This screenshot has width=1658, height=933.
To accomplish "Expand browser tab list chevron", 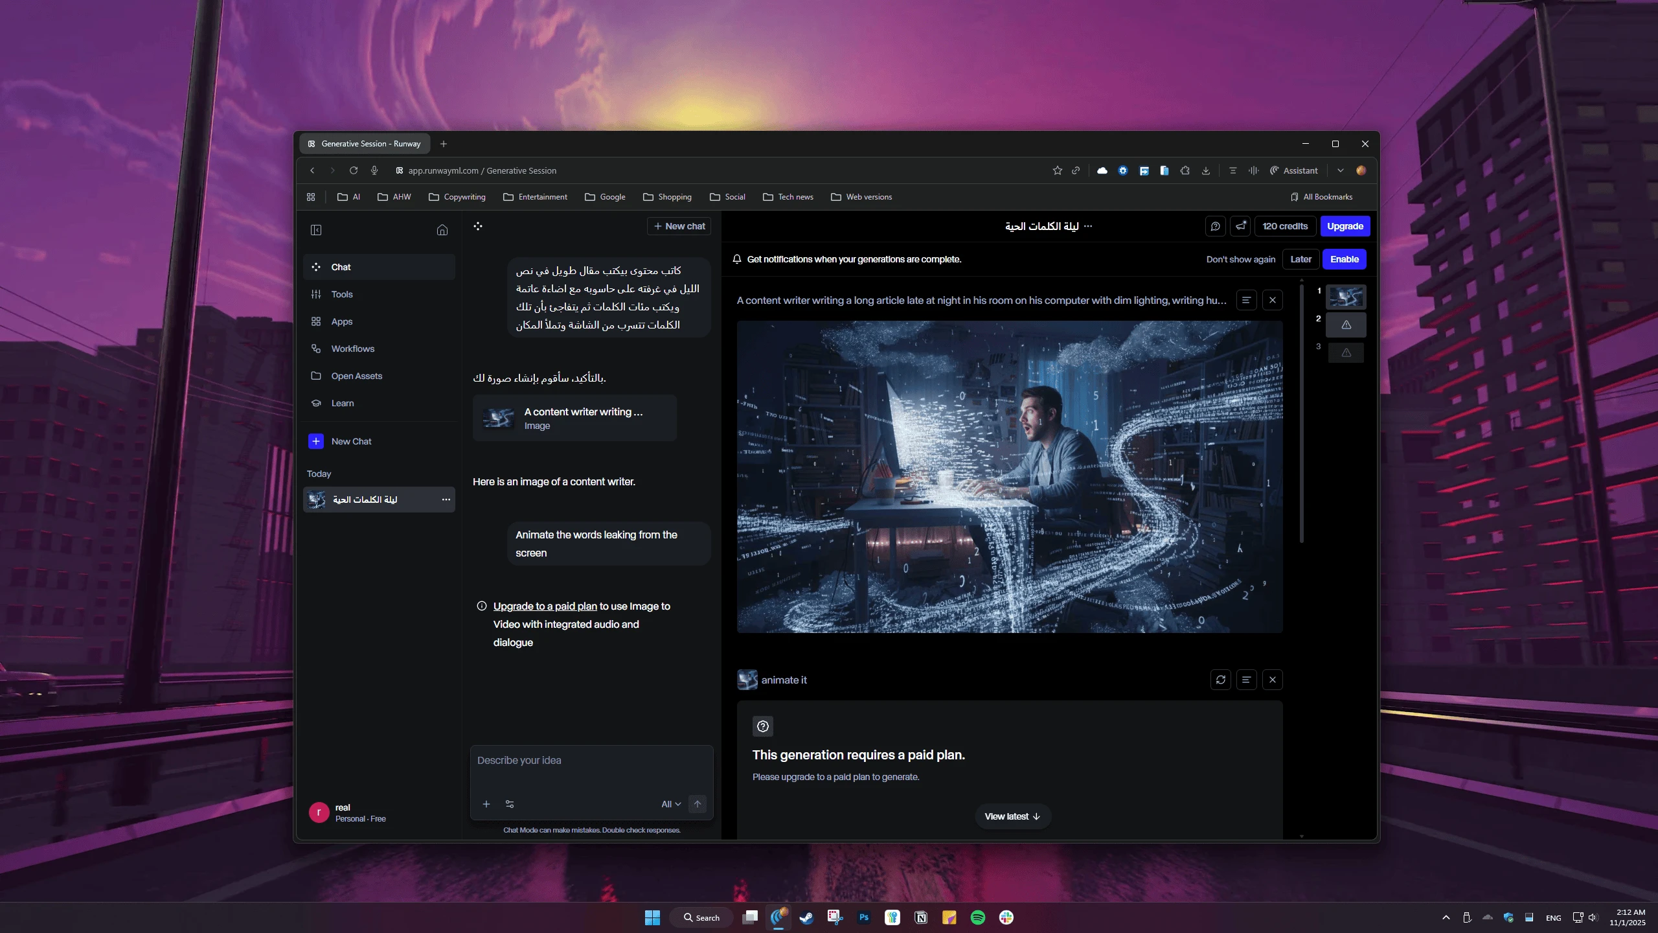I will tap(1340, 170).
